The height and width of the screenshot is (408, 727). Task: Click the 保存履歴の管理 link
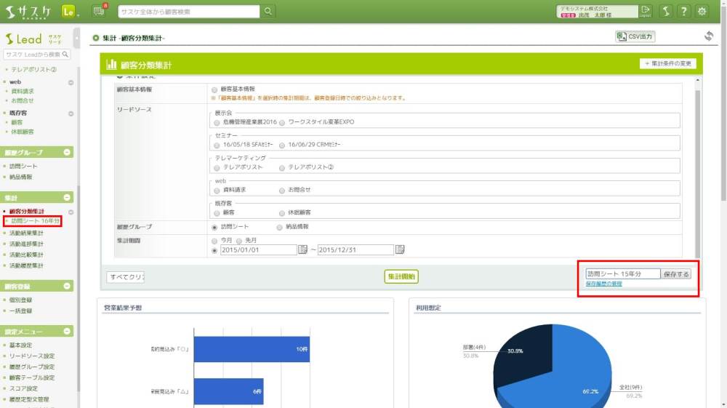coord(603,284)
